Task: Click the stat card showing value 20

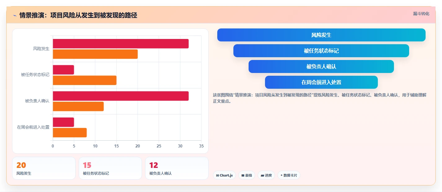Action: [x=44, y=168]
